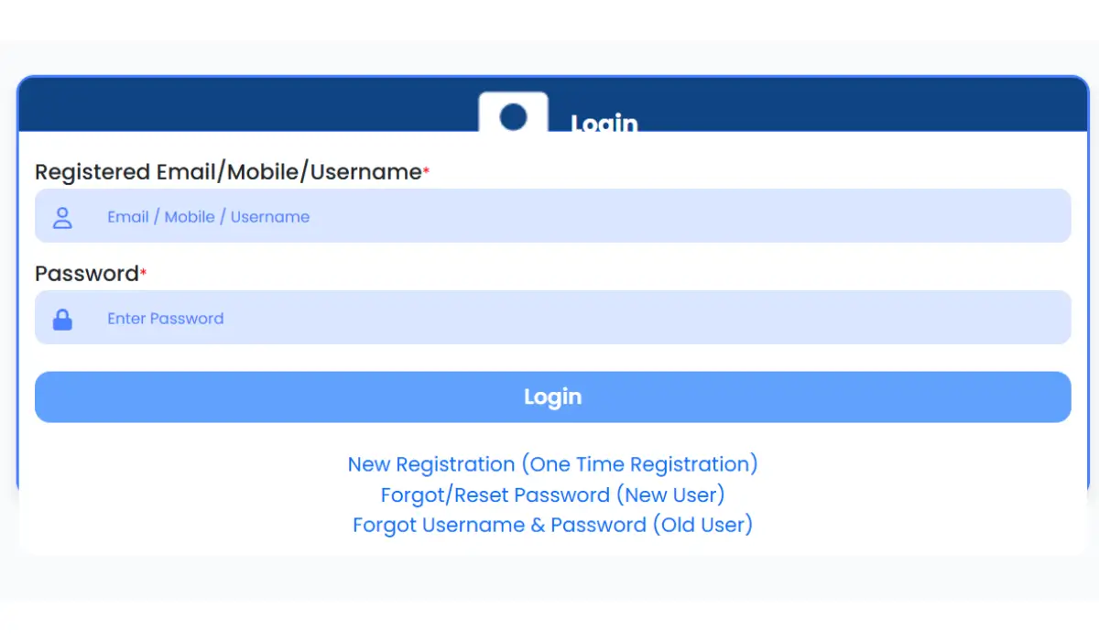This screenshot has height=641, width=1099.
Task: Click the 'Email / Mobile / Username' placeholder text
Action: [x=208, y=217]
